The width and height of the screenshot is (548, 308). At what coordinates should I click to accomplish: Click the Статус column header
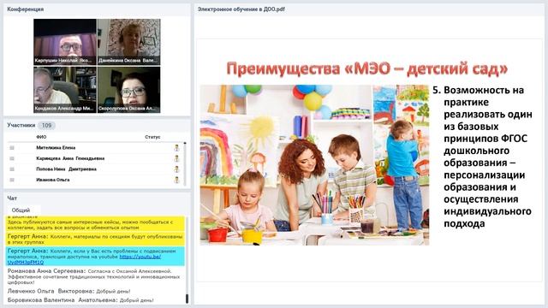(x=152, y=137)
